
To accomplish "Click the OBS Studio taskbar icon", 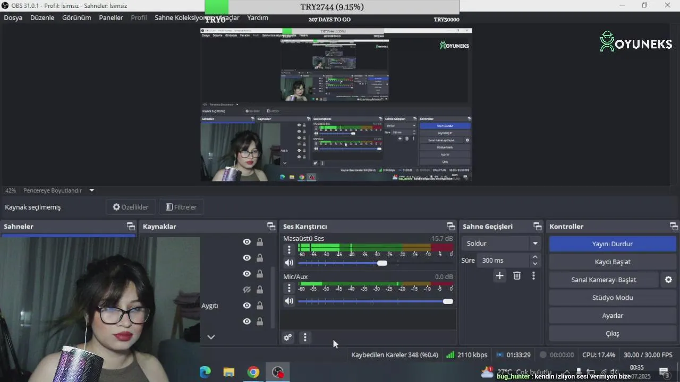I will pyautogui.click(x=278, y=372).
